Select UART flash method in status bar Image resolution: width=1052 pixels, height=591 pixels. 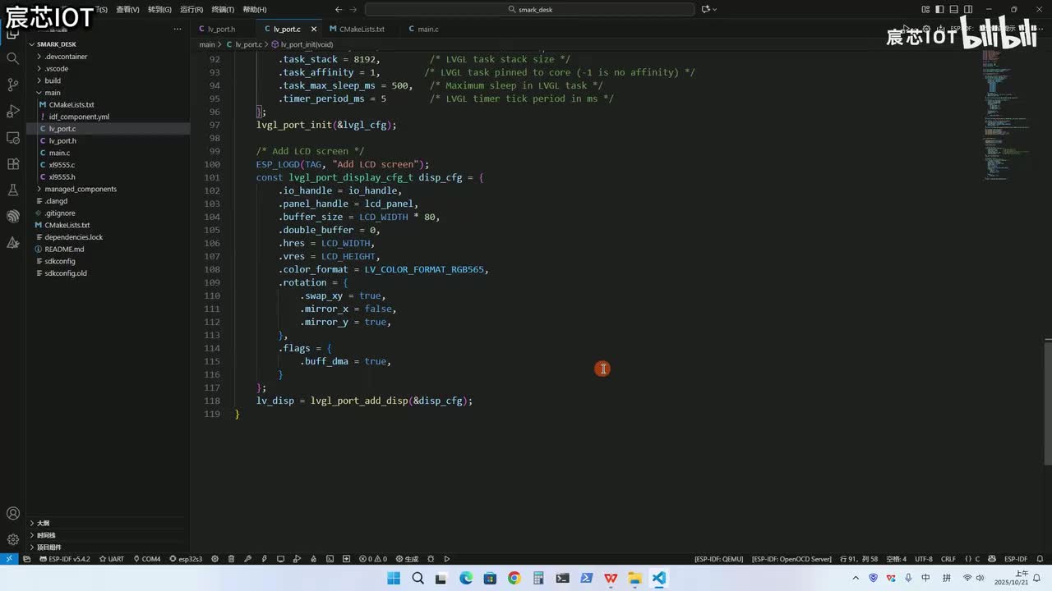pyautogui.click(x=112, y=559)
